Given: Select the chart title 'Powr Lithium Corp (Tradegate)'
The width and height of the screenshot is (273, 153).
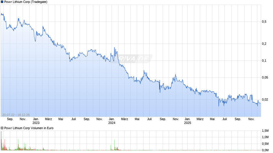Looking at the screenshot, I should pyautogui.click(x=26, y=2).
